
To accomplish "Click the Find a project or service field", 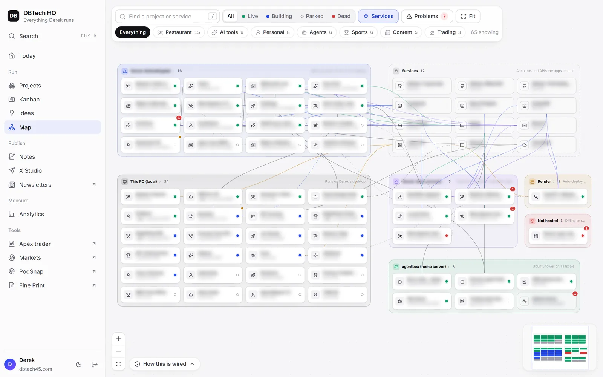I will [x=167, y=17].
